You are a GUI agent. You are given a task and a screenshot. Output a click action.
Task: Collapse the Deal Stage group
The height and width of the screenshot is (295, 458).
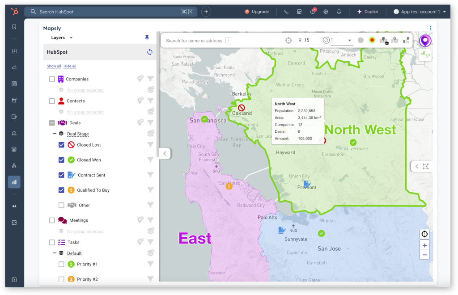55,134
